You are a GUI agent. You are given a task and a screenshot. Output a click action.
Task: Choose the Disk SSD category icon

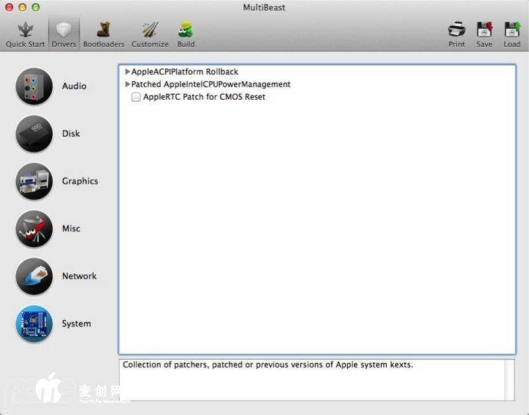click(x=34, y=133)
